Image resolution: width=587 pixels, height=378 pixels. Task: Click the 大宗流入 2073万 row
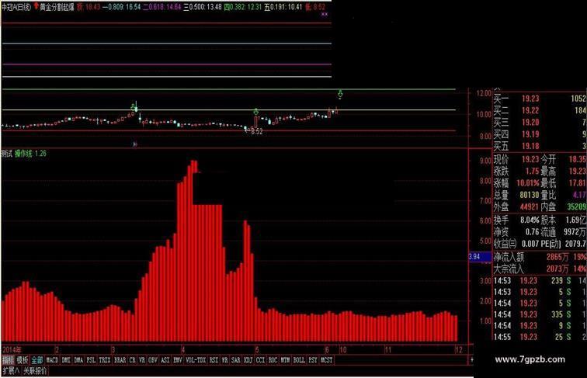540,269
